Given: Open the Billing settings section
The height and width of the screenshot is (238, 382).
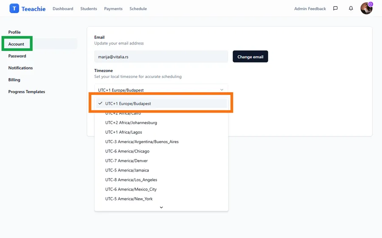Looking at the screenshot, I should pyautogui.click(x=14, y=80).
